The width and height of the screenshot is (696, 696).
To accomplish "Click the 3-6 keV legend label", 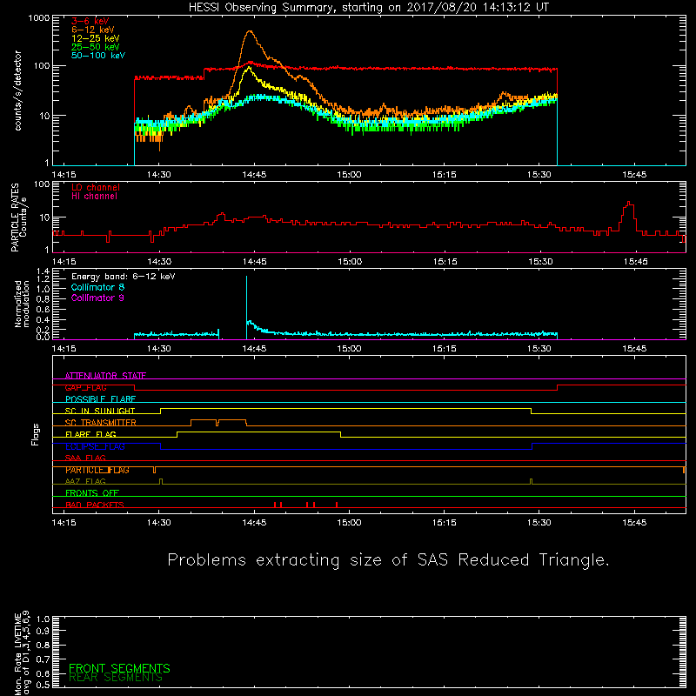I will (90, 21).
